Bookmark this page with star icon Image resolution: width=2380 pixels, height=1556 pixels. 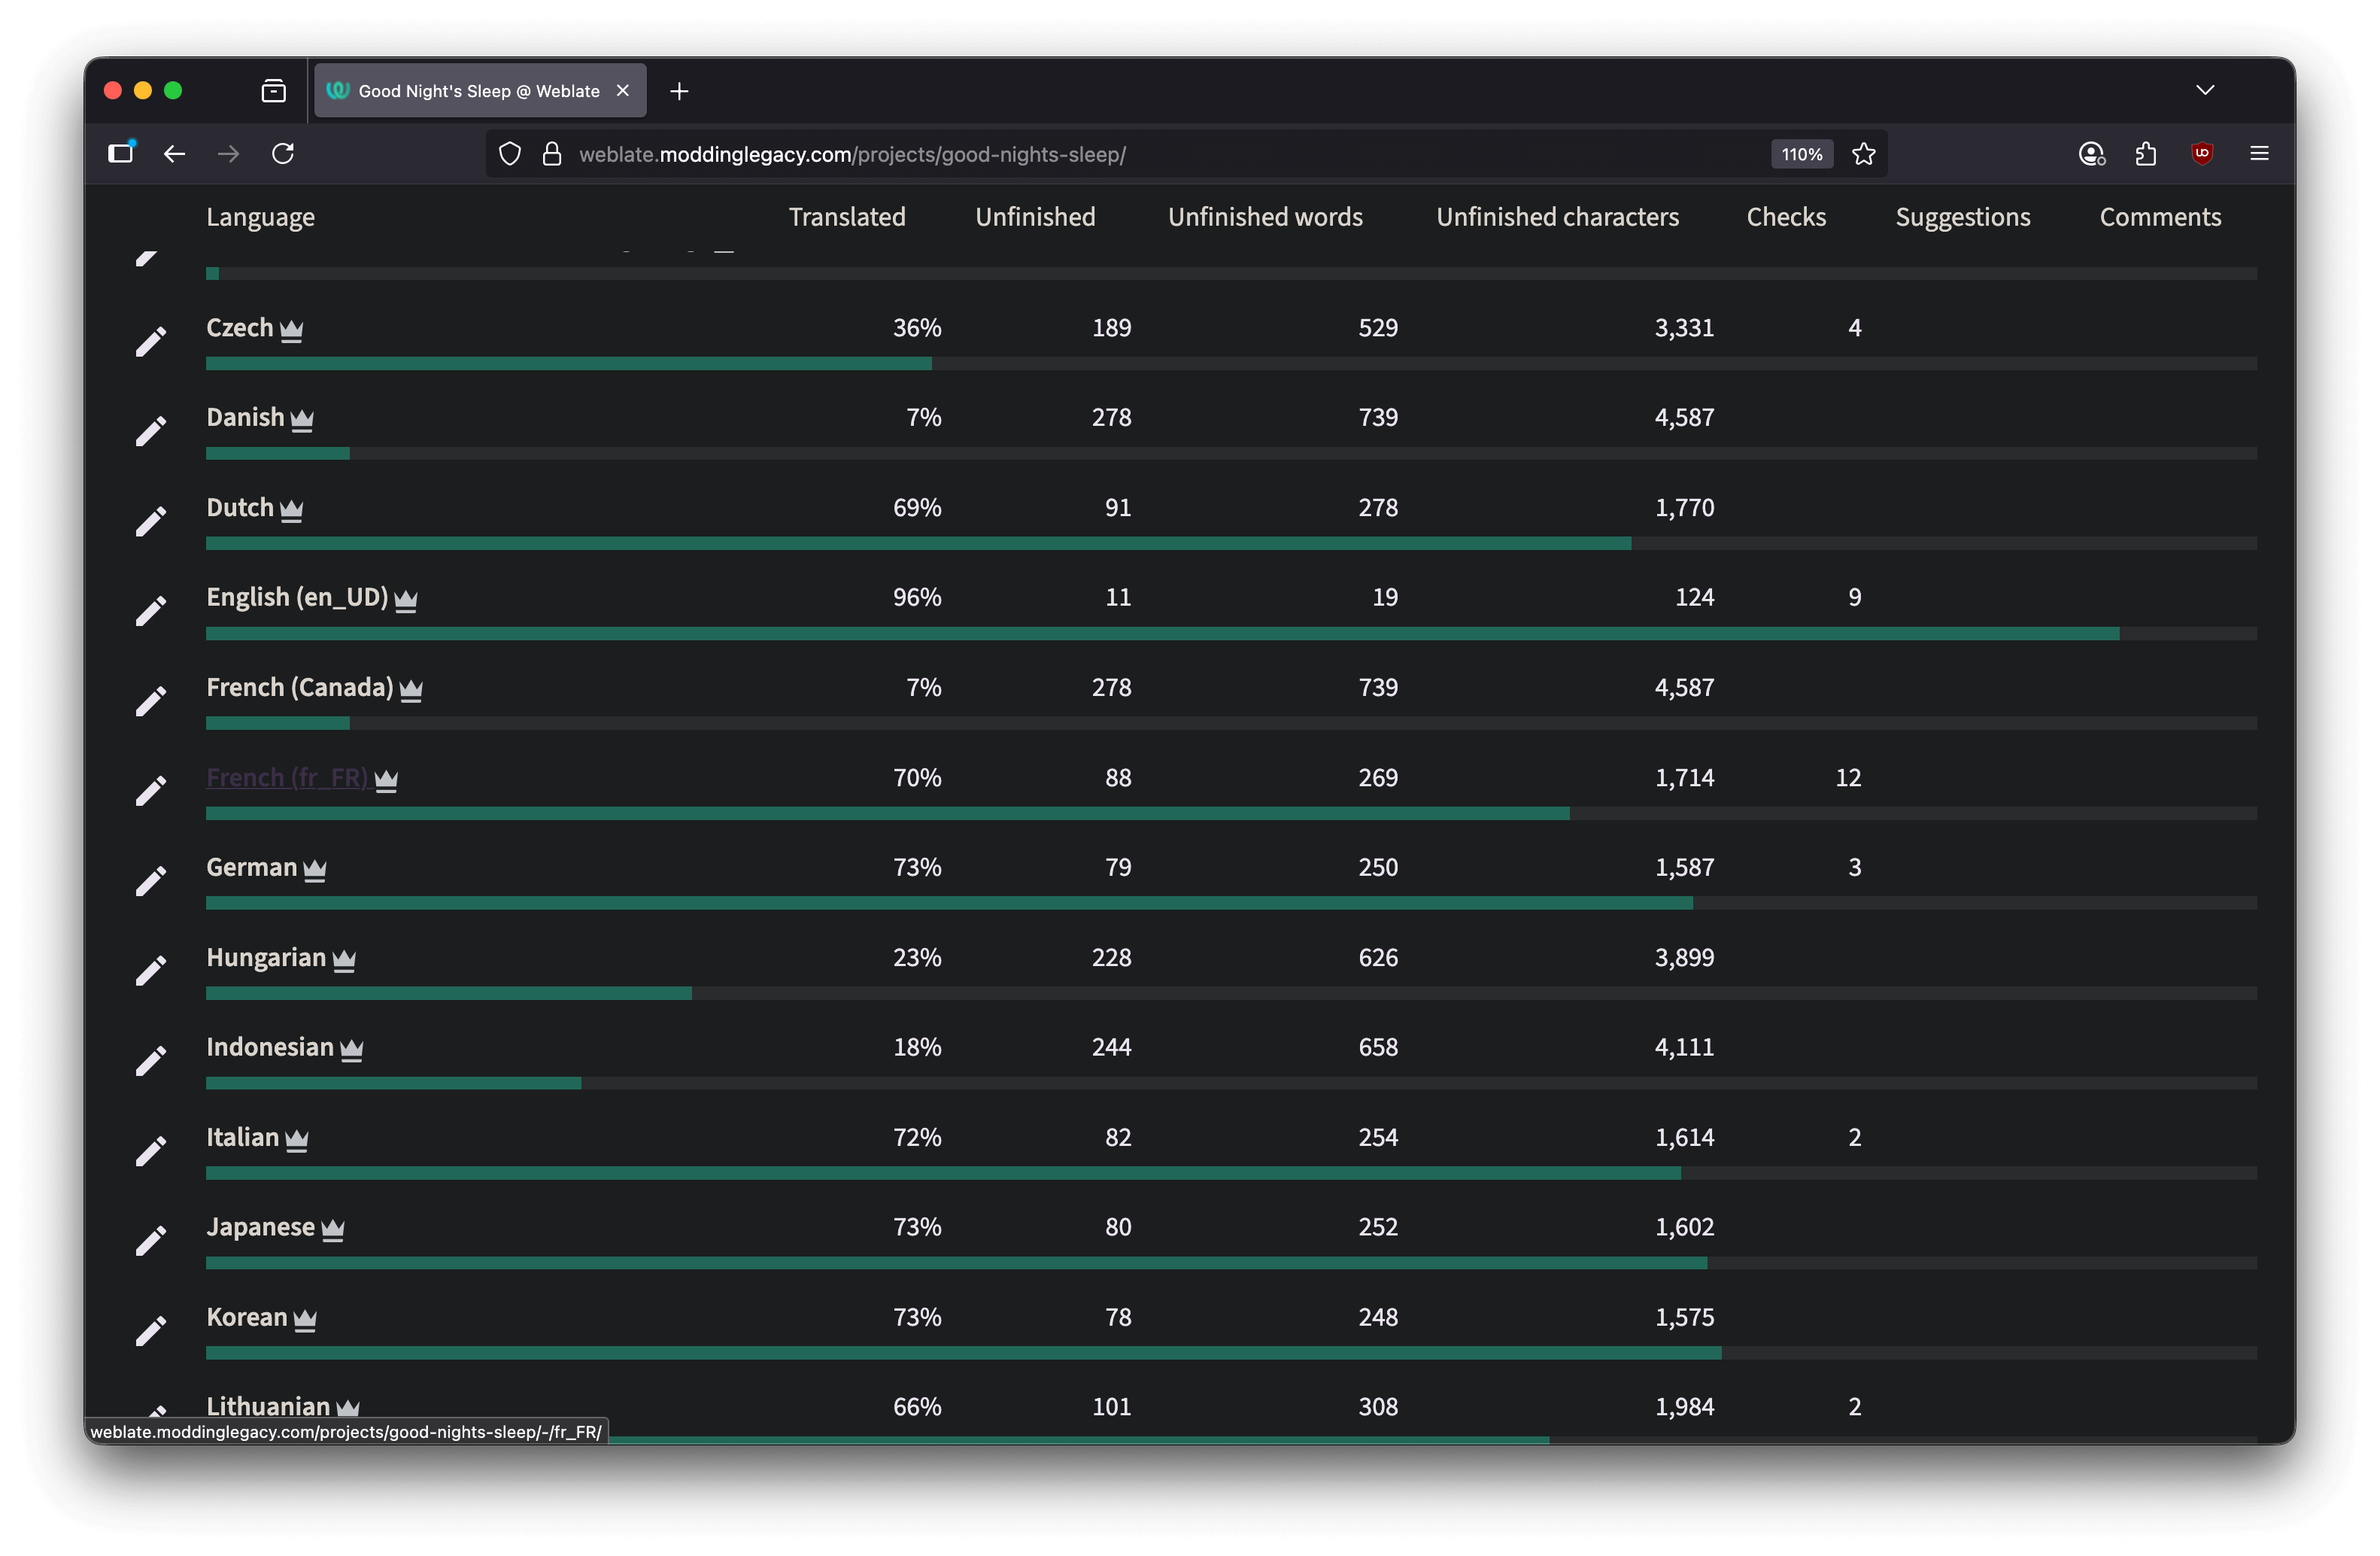[x=1863, y=154]
